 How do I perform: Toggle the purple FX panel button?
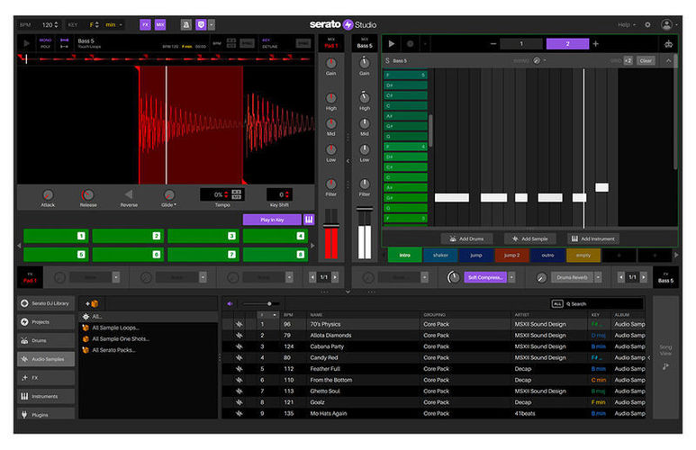click(x=145, y=25)
